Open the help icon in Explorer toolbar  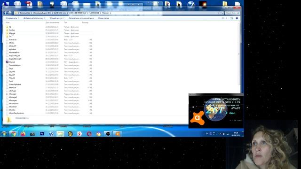pos(237,18)
